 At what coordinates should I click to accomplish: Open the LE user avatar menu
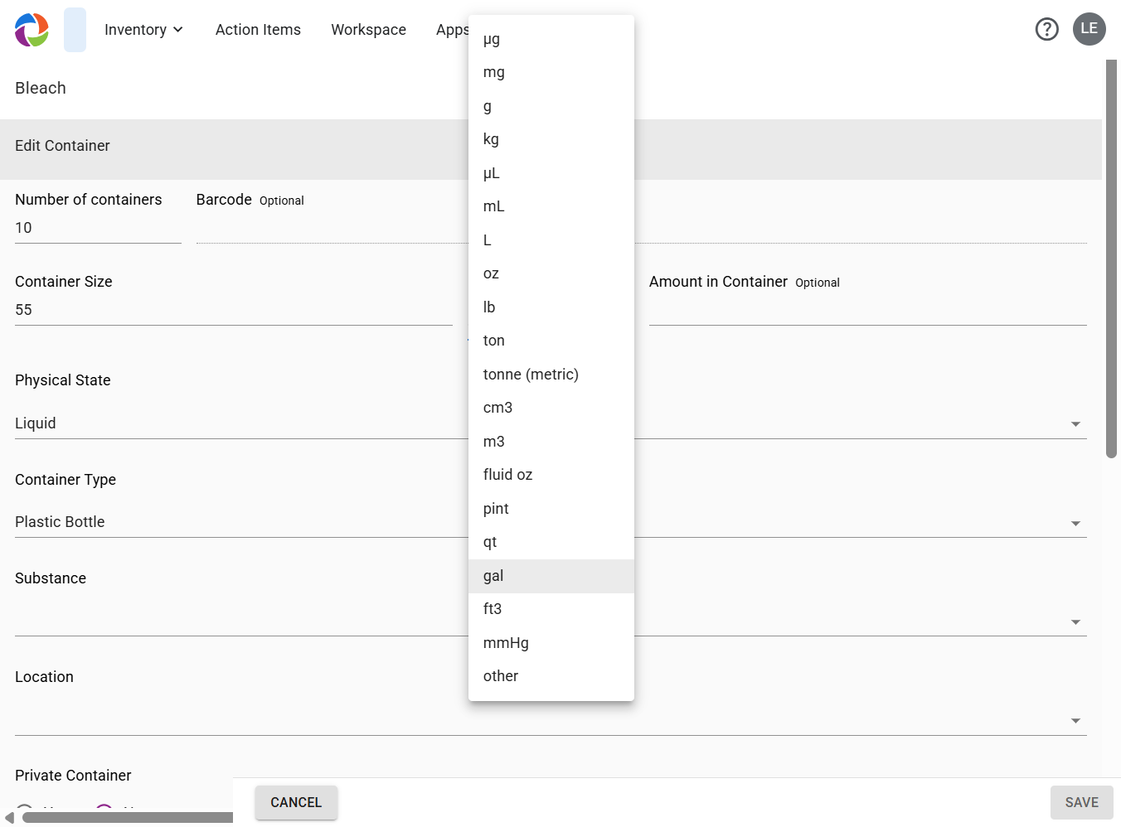click(x=1089, y=29)
